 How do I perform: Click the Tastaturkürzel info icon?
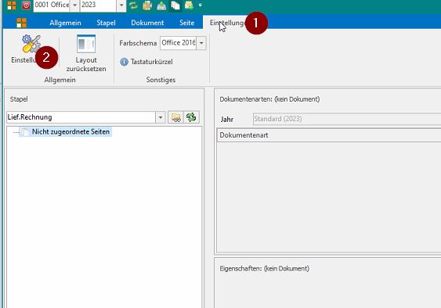(124, 62)
